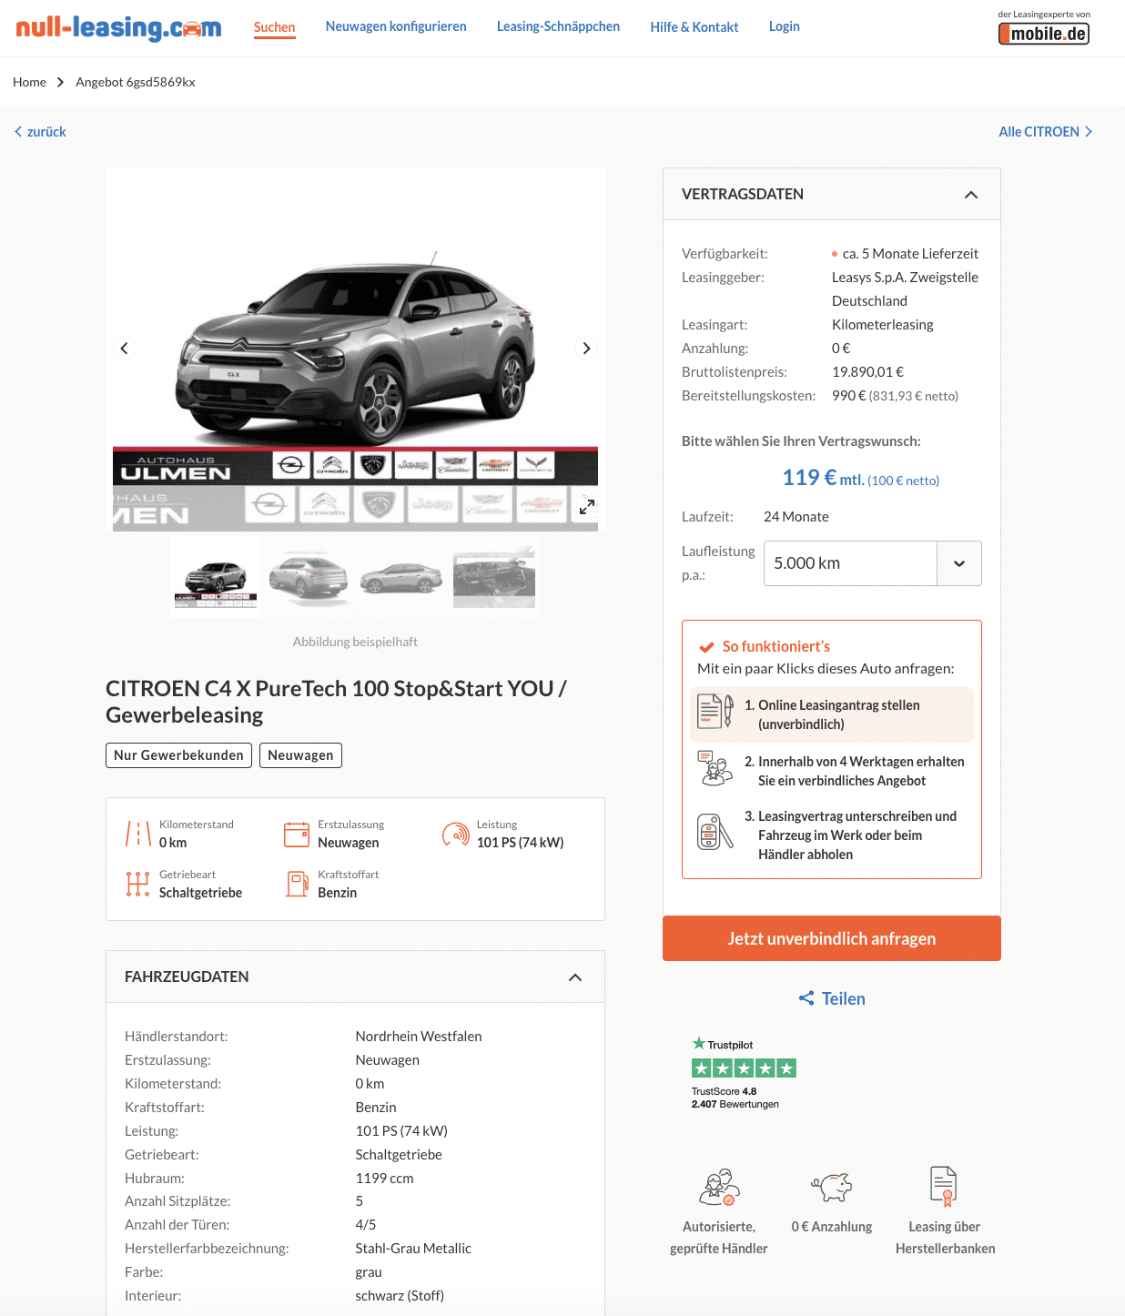The height and width of the screenshot is (1316, 1125).
Task: Click the Kilometerleasing value
Action: point(883,325)
